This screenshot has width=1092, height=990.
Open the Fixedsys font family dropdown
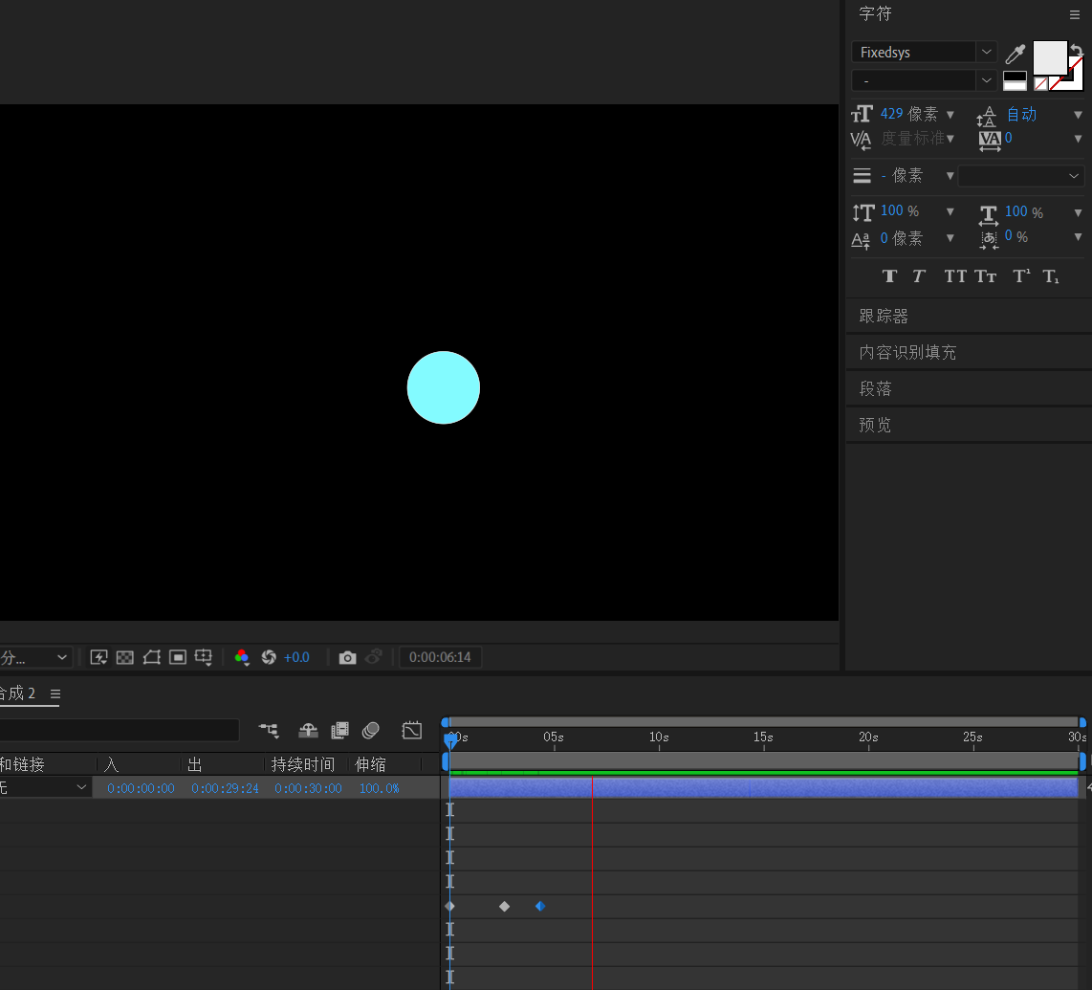point(986,52)
